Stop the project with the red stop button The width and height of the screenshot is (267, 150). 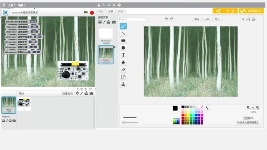pos(92,13)
